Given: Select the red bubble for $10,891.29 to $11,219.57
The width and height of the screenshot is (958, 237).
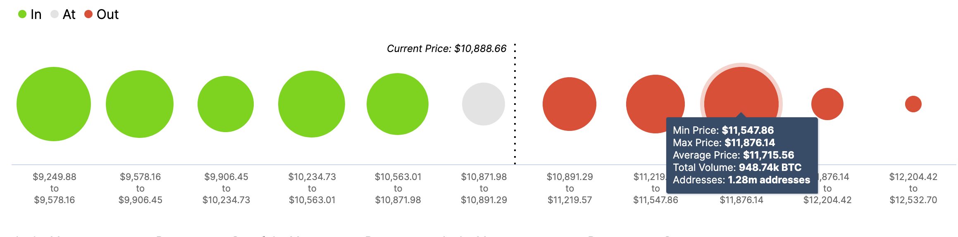Looking at the screenshot, I should [570, 104].
